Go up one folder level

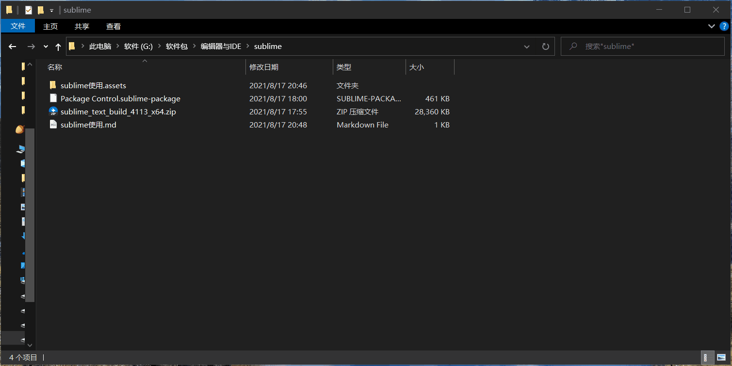pos(58,47)
